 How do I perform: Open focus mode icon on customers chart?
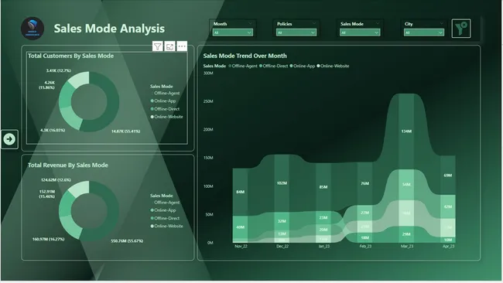pyautogui.click(x=169, y=46)
